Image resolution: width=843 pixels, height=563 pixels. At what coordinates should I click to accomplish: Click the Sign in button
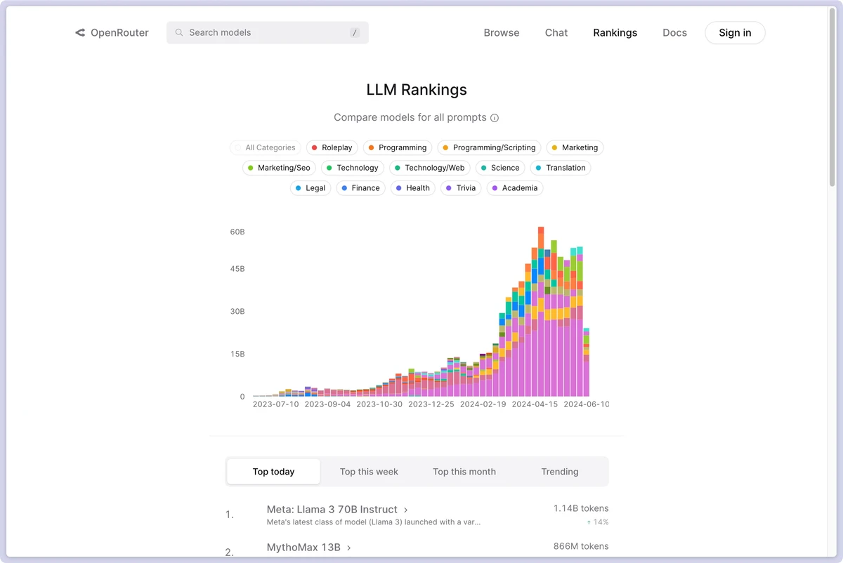pos(735,32)
